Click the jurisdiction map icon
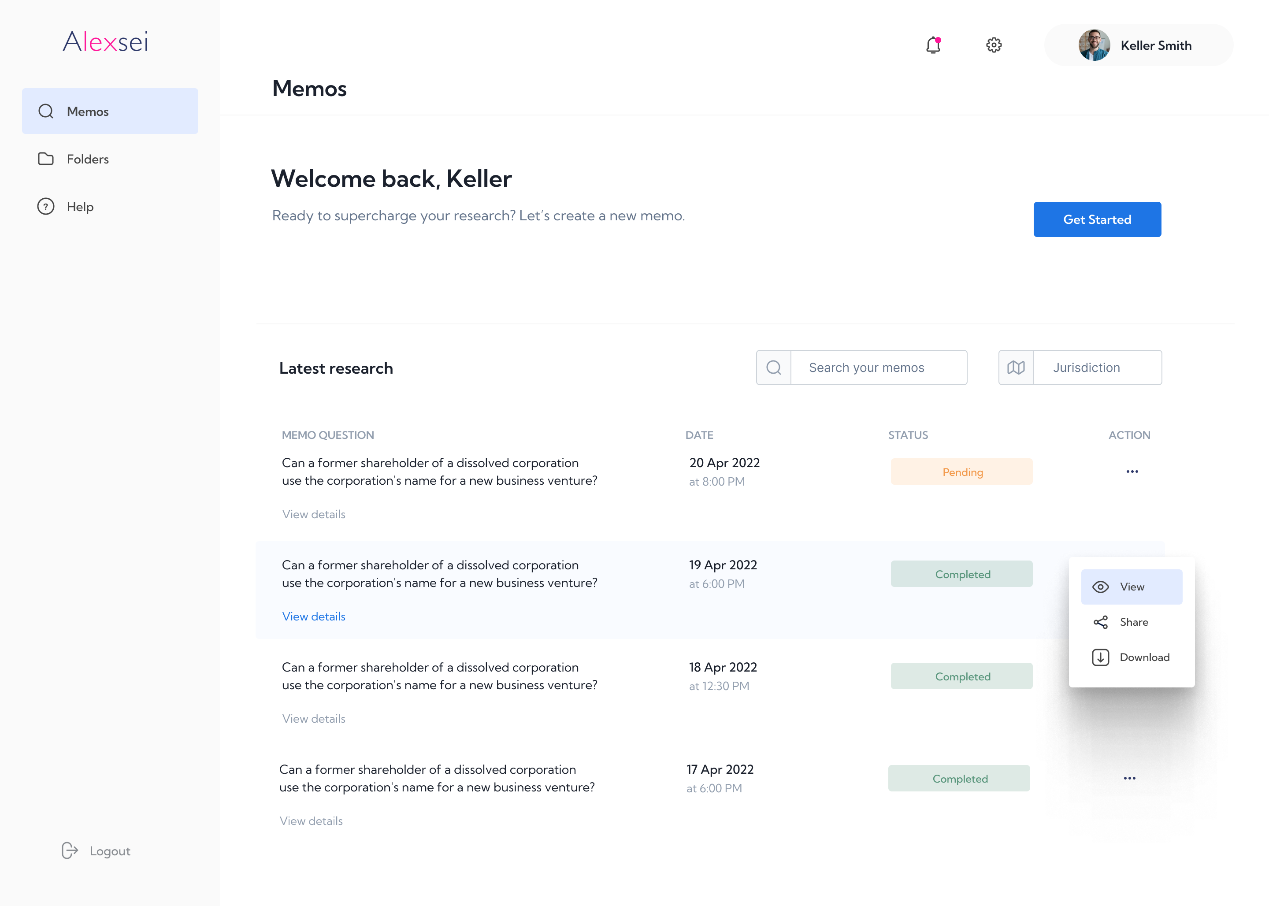 click(1016, 368)
